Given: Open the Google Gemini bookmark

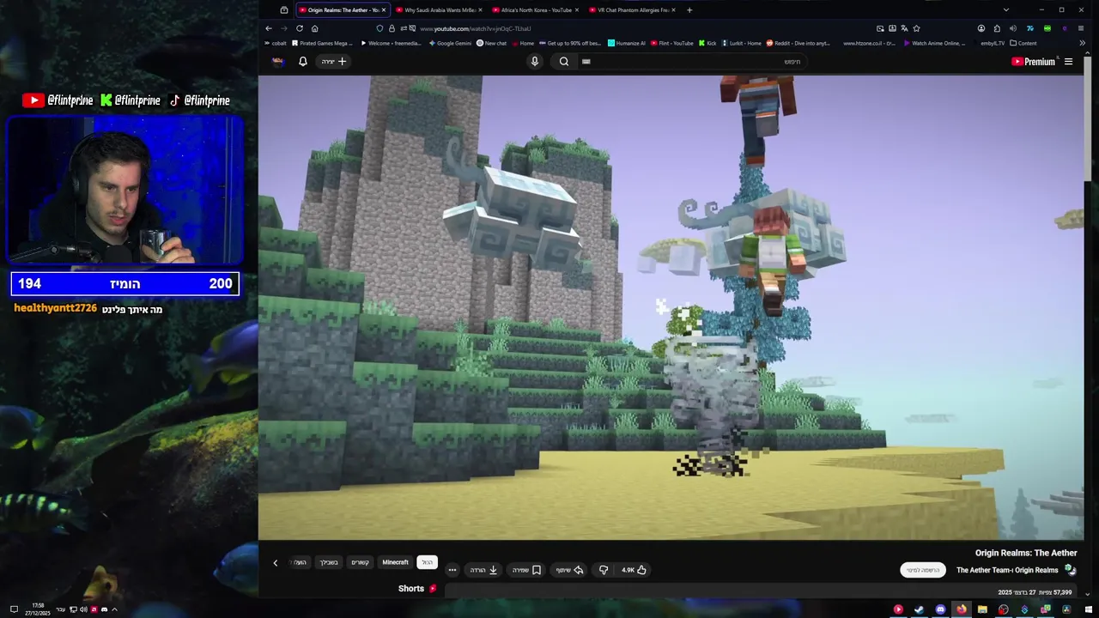Looking at the screenshot, I should pyautogui.click(x=449, y=43).
